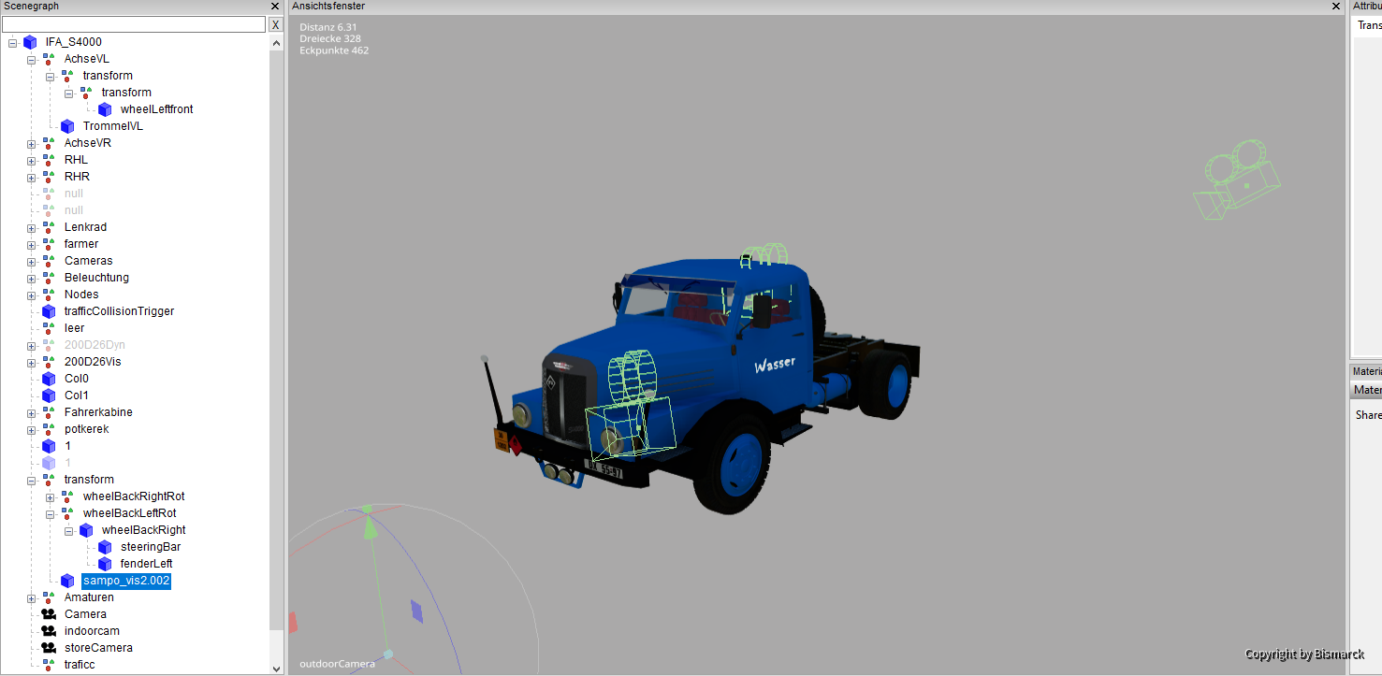Click the cube icon next to TrommelVL

coord(67,126)
